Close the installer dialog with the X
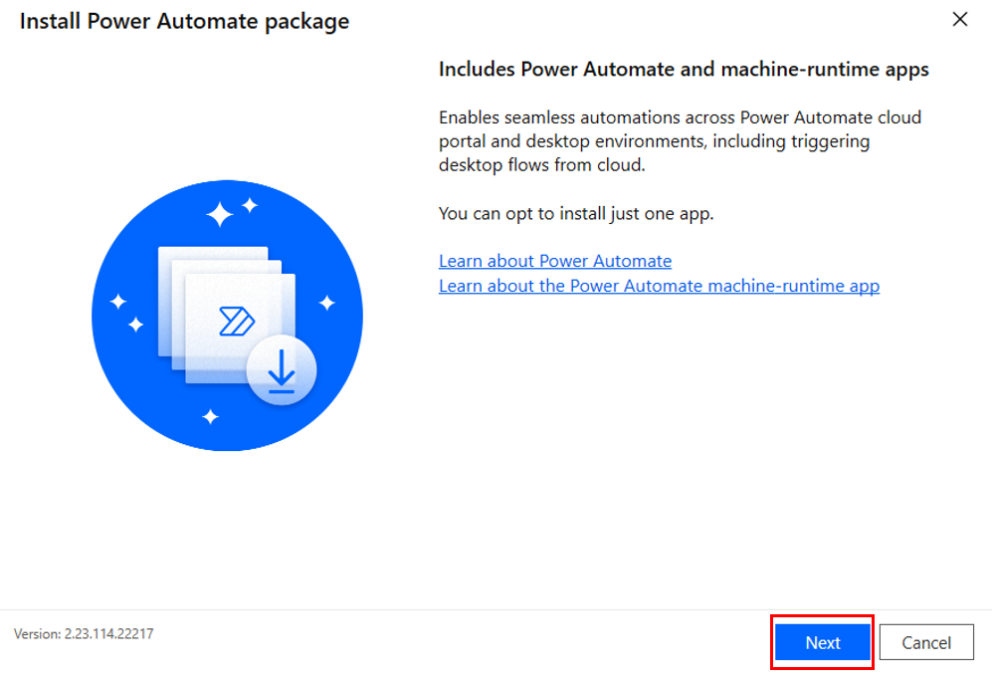The image size is (992, 679). [x=959, y=19]
